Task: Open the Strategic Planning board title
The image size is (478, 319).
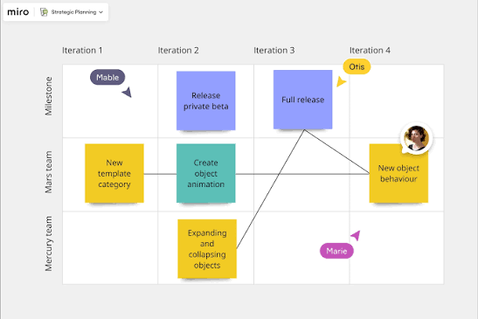Action: (x=73, y=12)
